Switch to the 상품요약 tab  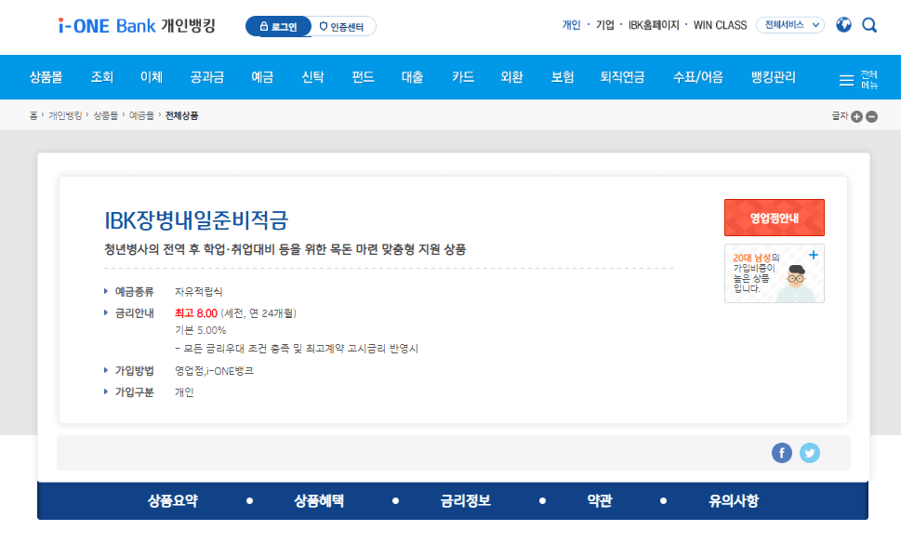point(172,501)
